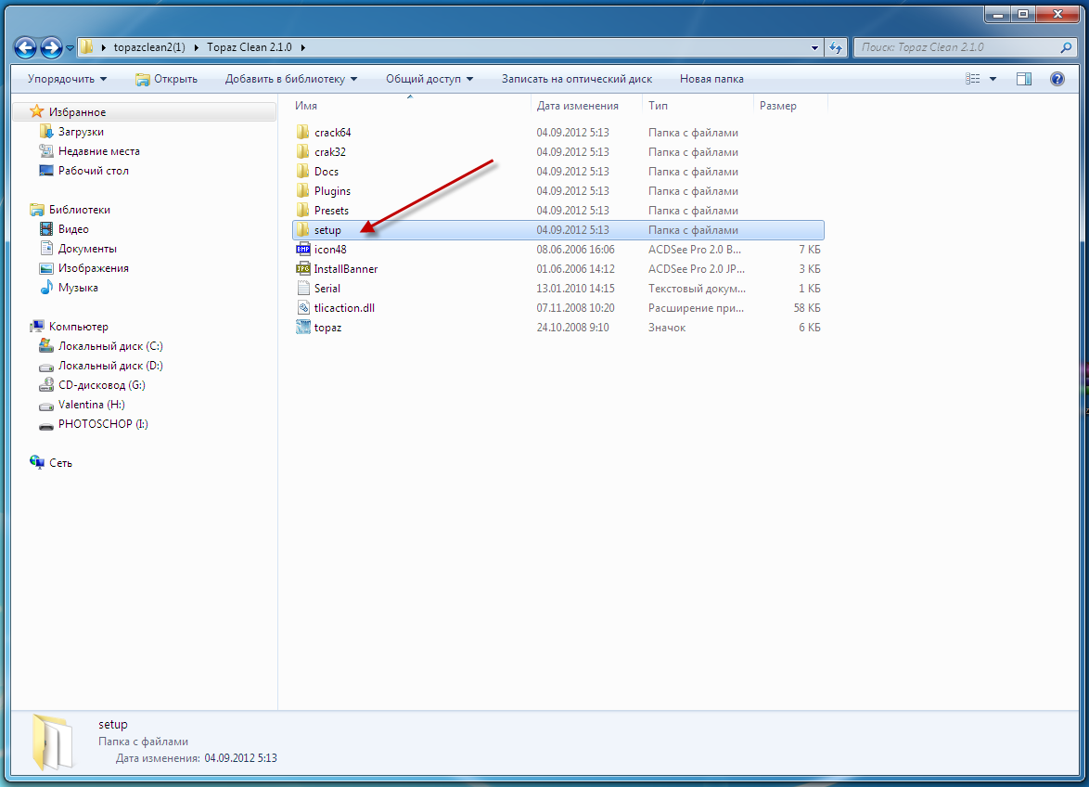Select the Docs folder icon

pyautogui.click(x=302, y=171)
